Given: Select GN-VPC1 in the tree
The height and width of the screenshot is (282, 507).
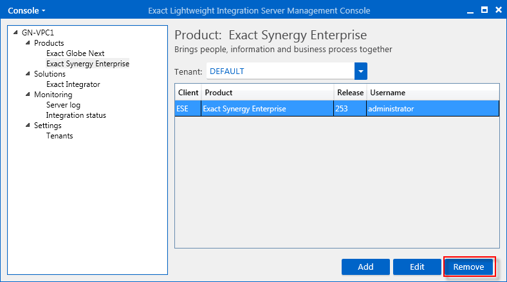Looking at the screenshot, I should [38, 33].
